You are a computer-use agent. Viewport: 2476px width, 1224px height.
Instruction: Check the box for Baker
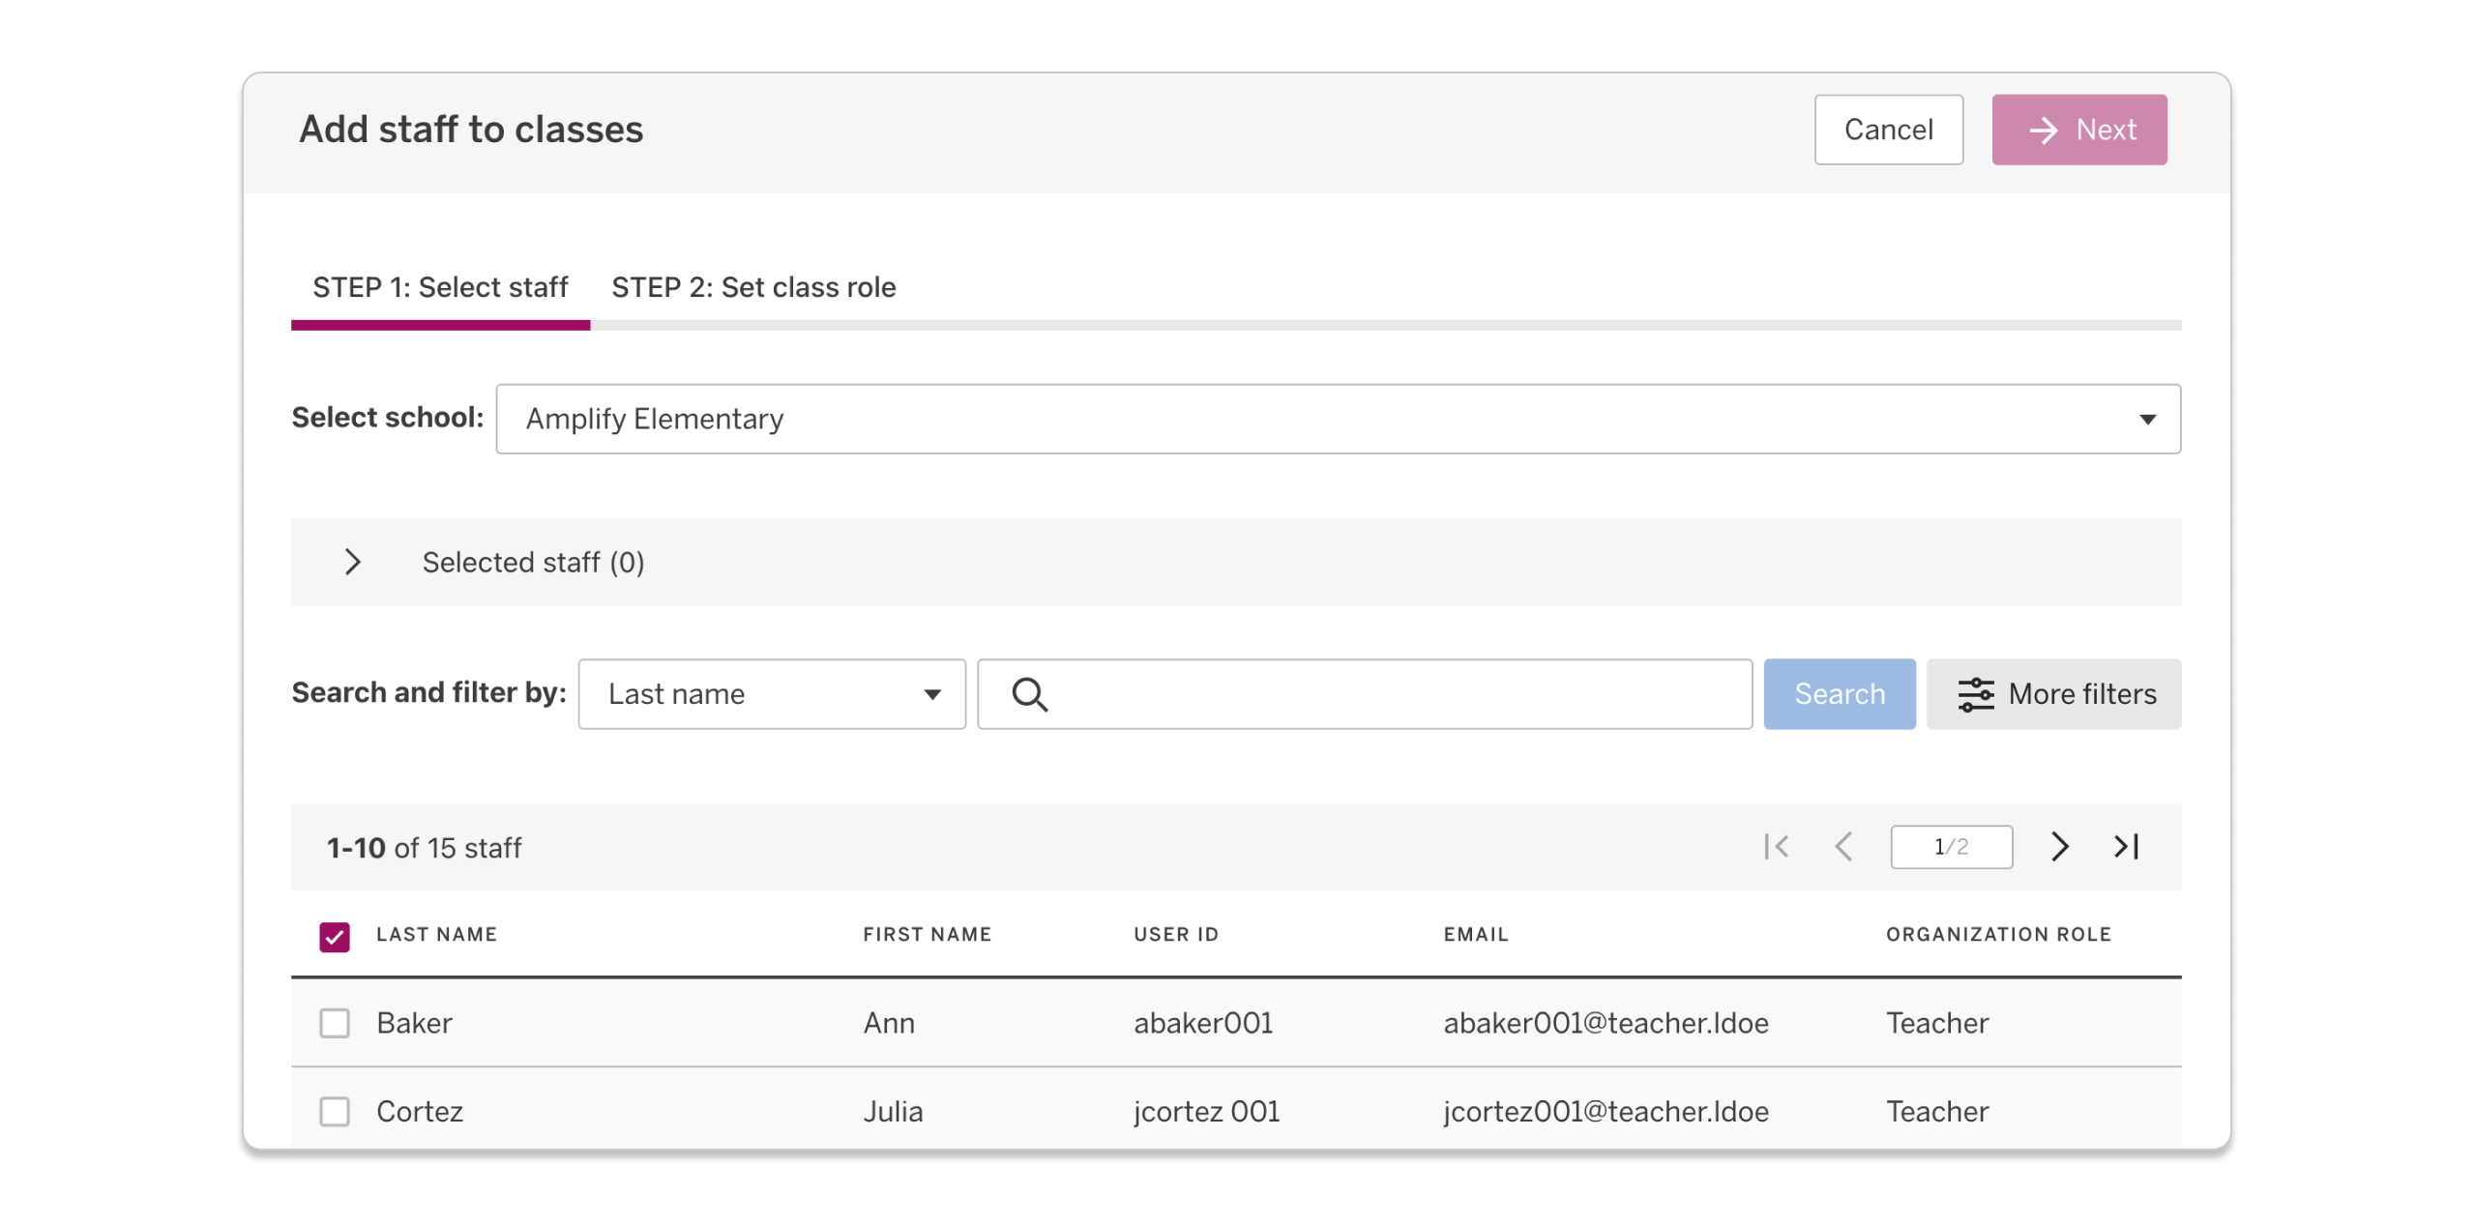click(335, 1023)
